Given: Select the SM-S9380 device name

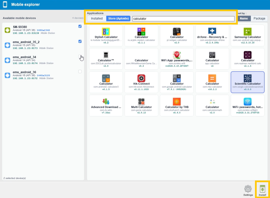Looking at the screenshot, I should 20,27.
